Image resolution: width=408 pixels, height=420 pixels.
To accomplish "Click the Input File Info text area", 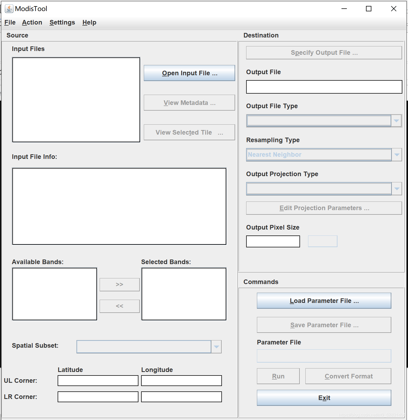I will click(x=119, y=206).
